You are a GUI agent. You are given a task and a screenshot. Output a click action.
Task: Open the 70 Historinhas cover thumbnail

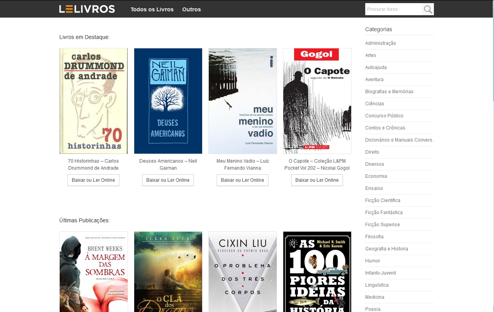coord(93,101)
